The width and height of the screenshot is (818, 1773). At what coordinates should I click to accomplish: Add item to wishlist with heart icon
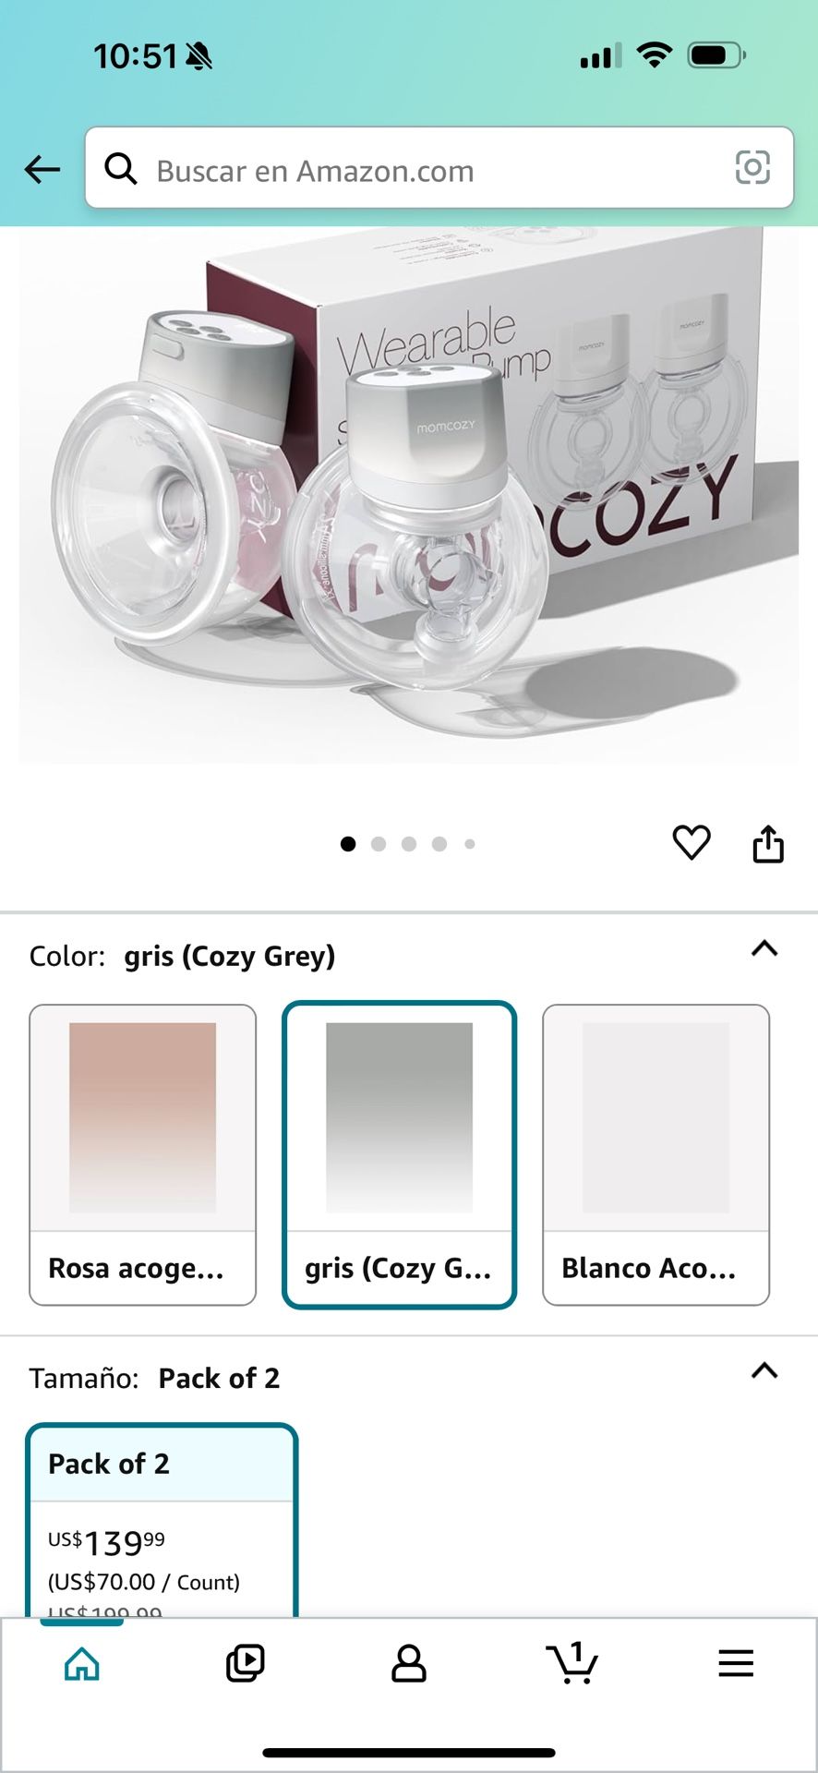691,842
